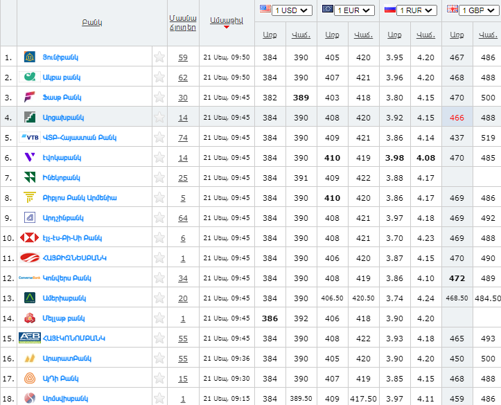The height and width of the screenshot is (405, 501).
Task: Sort by RUR sell column header
Action: (x=425, y=35)
